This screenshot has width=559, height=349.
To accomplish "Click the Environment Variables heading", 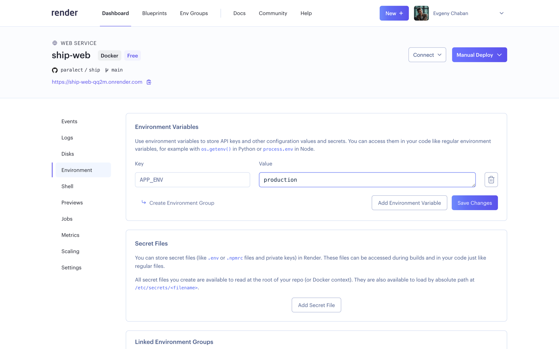I will [x=167, y=127].
